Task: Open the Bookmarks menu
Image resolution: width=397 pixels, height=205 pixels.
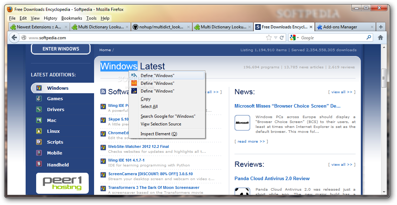Action: click(72, 18)
